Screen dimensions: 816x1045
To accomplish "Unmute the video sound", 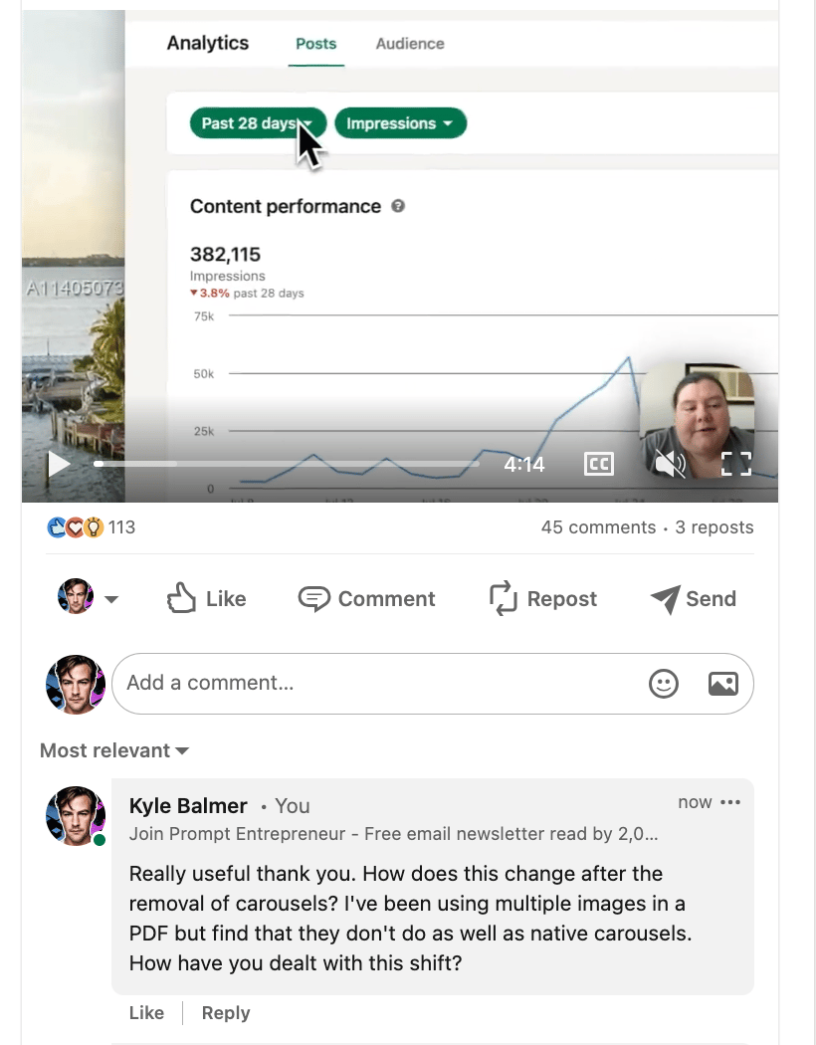I will point(670,464).
